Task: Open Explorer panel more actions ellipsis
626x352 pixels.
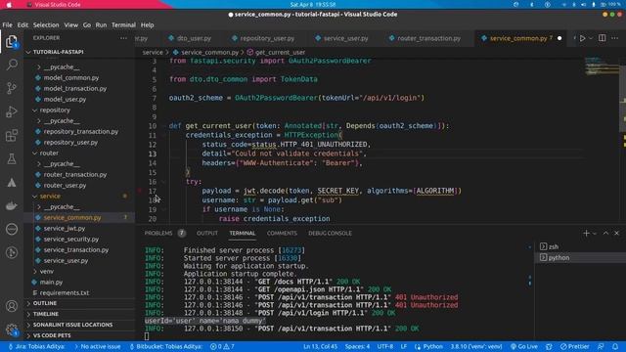Action: coord(123,38)
